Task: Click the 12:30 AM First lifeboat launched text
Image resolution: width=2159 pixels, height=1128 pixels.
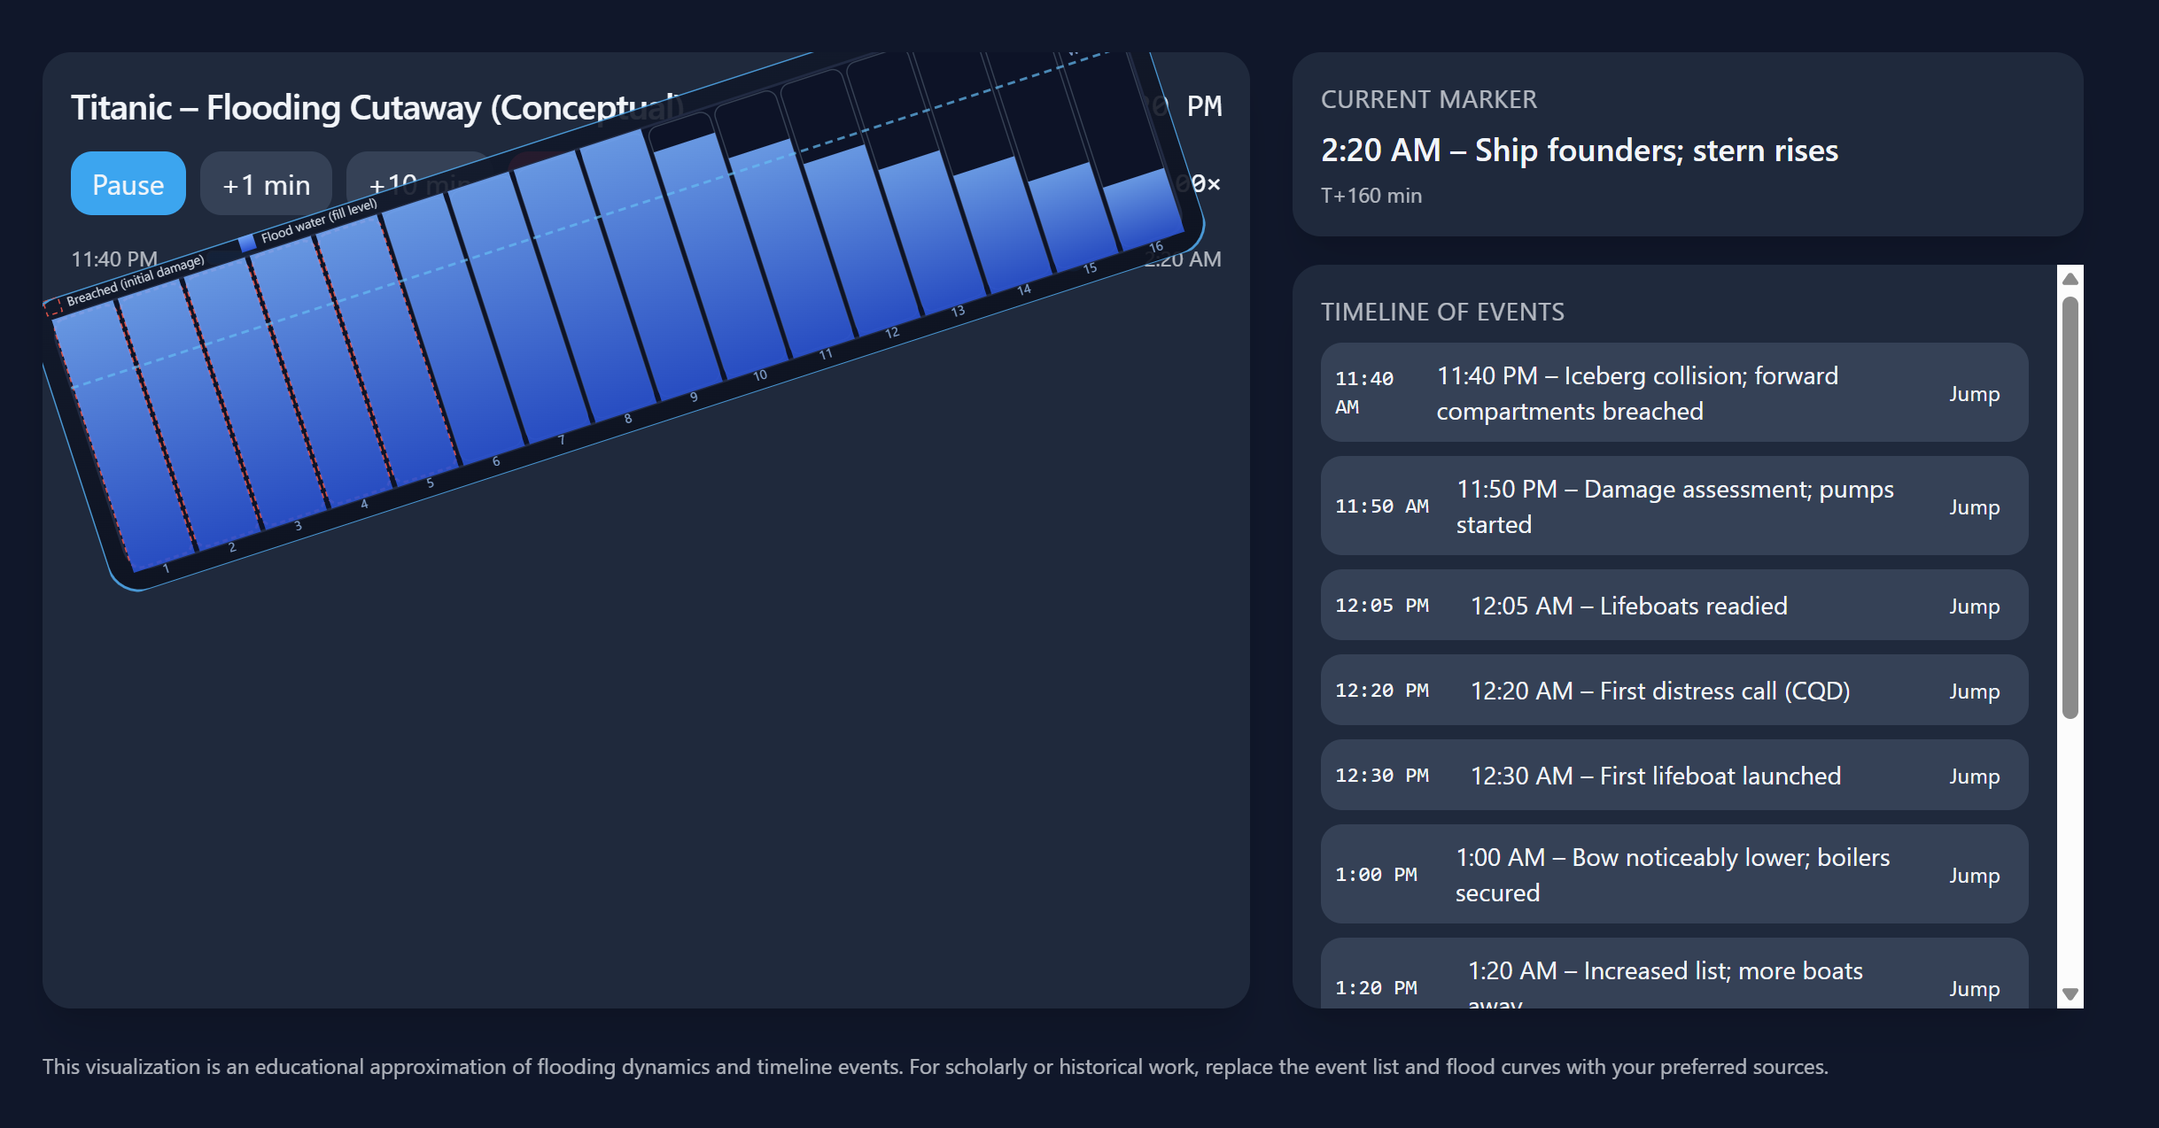Action: [1655, 776]
